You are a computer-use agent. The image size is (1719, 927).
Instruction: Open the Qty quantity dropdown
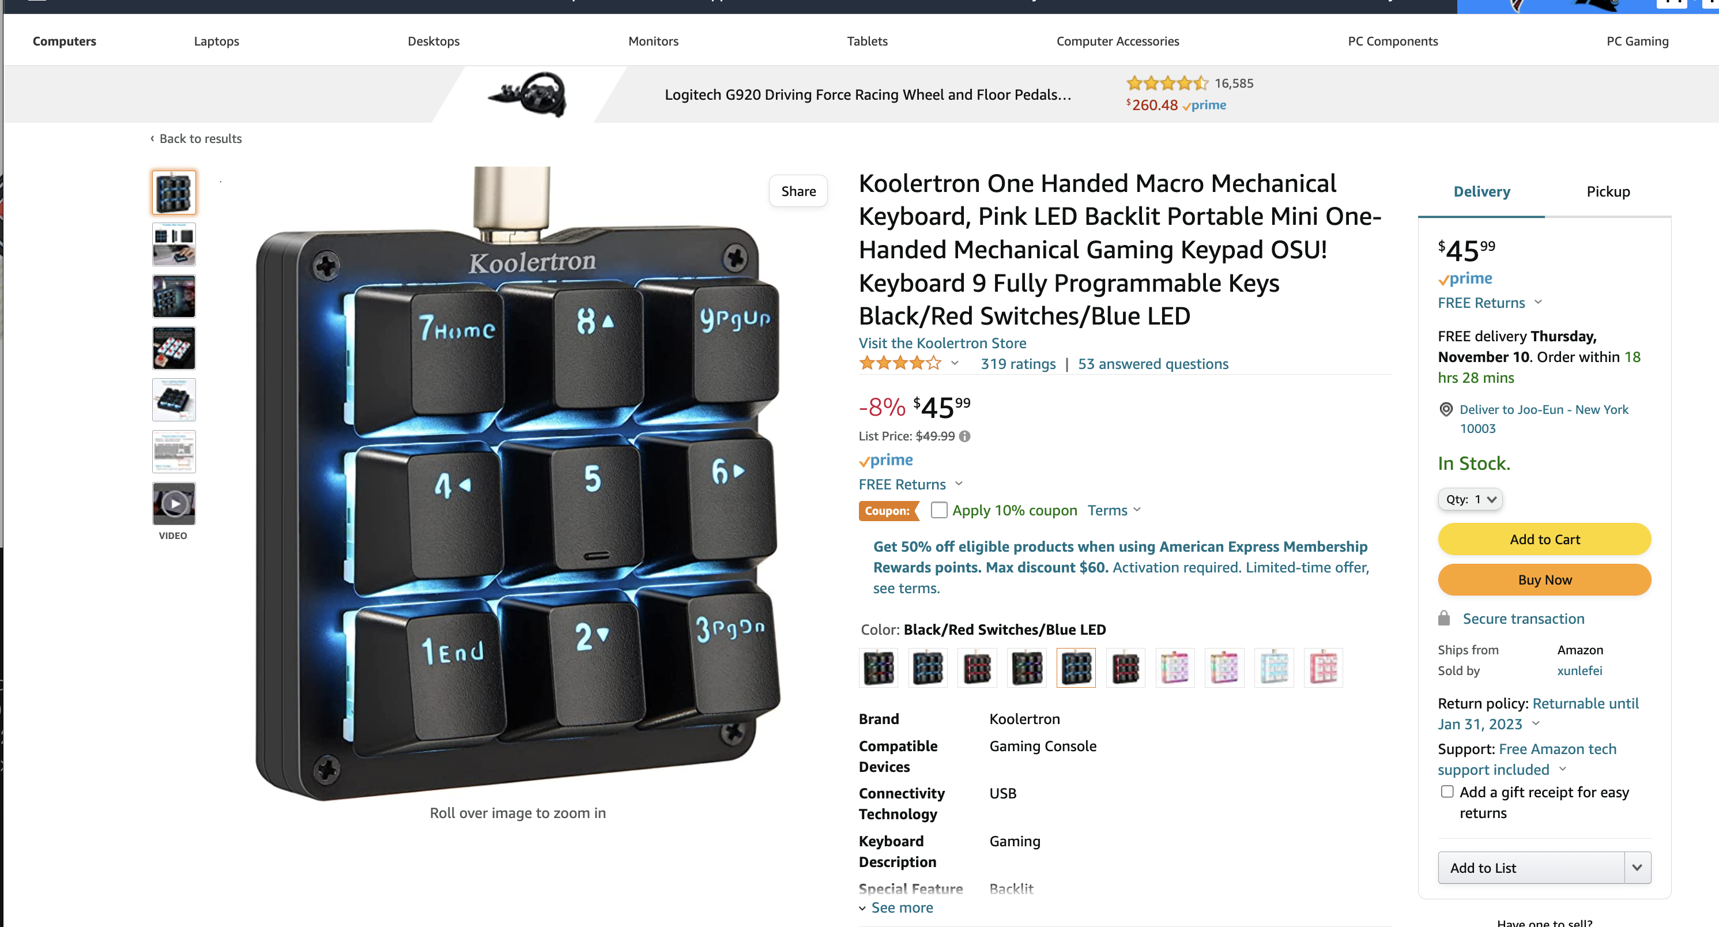pyautogui.click(x=1469, y=499)
